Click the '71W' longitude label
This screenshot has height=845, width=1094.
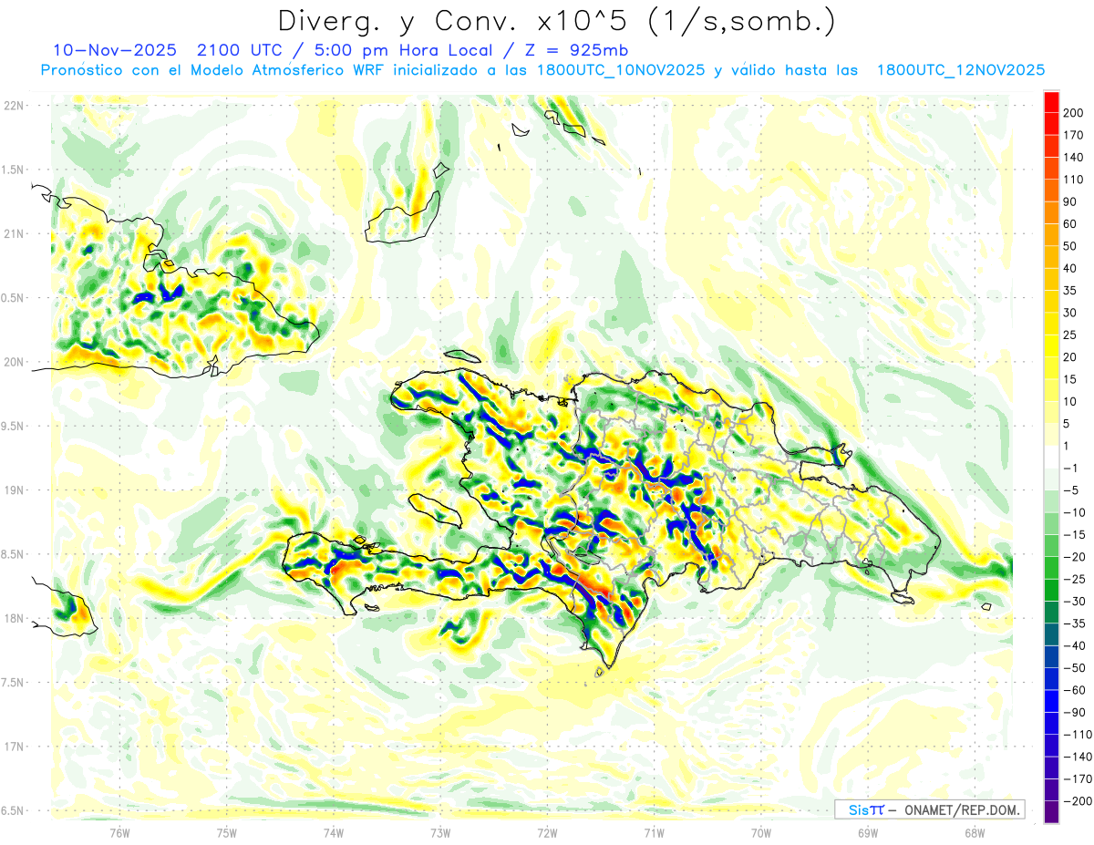click(x=654, y=832)
